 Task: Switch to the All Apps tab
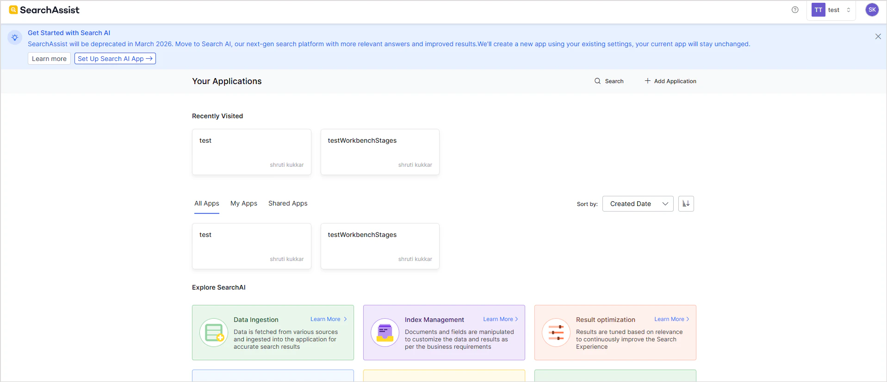207,204
